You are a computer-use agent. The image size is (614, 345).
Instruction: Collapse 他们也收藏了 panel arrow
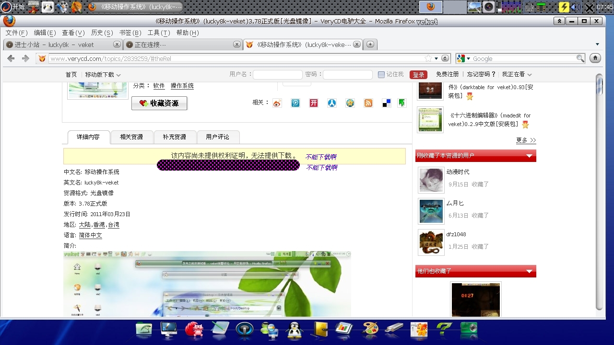pyautogui.click(x=530, y=272)
